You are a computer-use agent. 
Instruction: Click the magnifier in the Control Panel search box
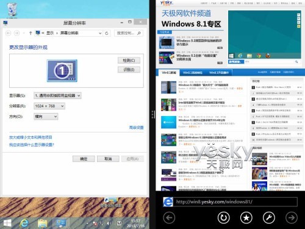pyautogui.click(x=139, y=33)
